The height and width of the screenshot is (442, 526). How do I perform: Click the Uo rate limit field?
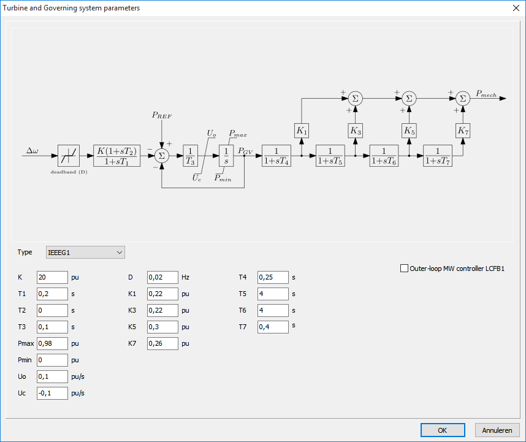[52, 376]
